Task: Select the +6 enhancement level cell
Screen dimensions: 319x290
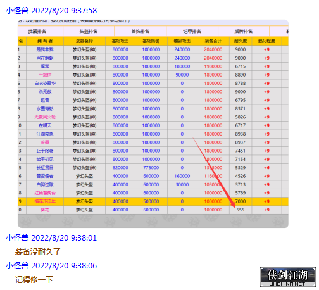Action: click(266, 168)
